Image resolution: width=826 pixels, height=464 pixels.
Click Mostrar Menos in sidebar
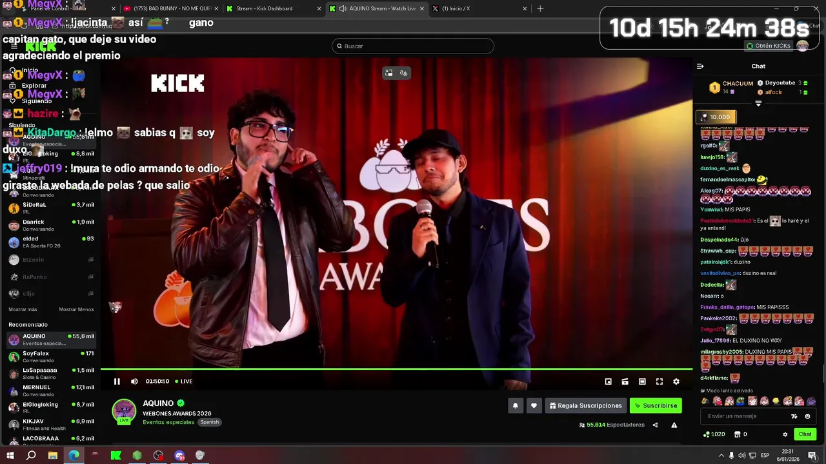point(76,309)
